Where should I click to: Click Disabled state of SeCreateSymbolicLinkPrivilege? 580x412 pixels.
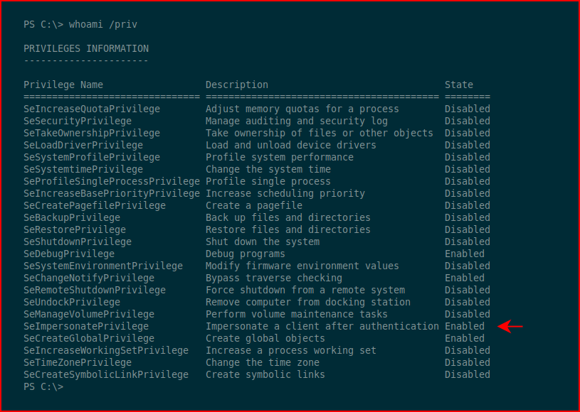point(468,375)
